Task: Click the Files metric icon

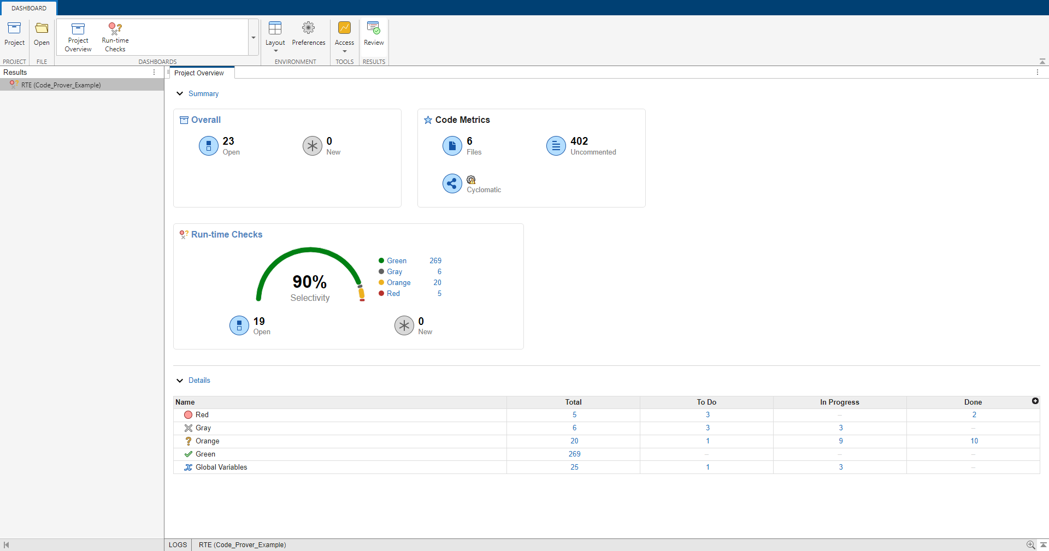Action: [x=452, y=146]
